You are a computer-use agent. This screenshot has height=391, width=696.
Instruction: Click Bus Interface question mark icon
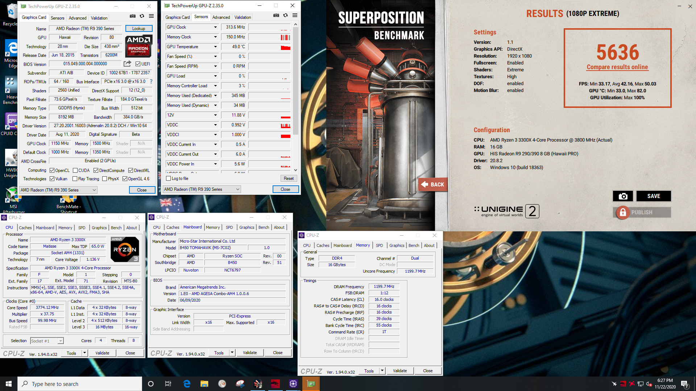(151, 81)
